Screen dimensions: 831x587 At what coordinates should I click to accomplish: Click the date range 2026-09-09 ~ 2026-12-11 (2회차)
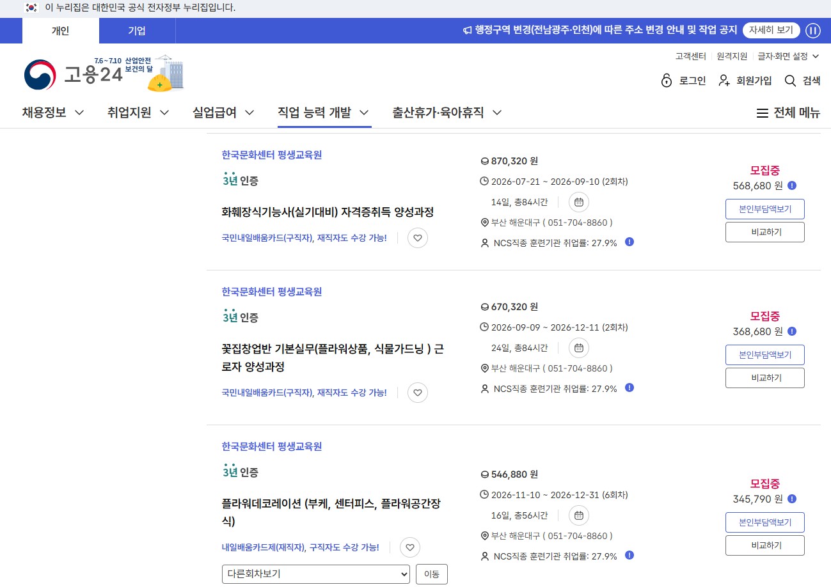pyautogui.click(x=560, y=327)
